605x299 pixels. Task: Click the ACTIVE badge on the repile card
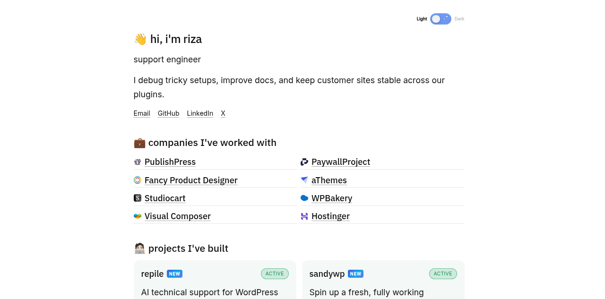pyautogui.click(x=275, y=274)
